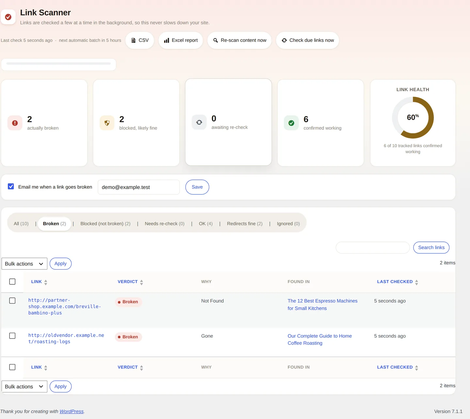This screenshot has width=470, height=419.
Task: Toggle select-all checkbox in top table header
Action: [12, 281]
